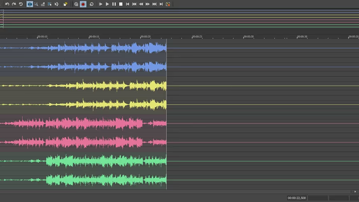Pause playback with the Pause button

pyautogui.click(x=114, y=4)
